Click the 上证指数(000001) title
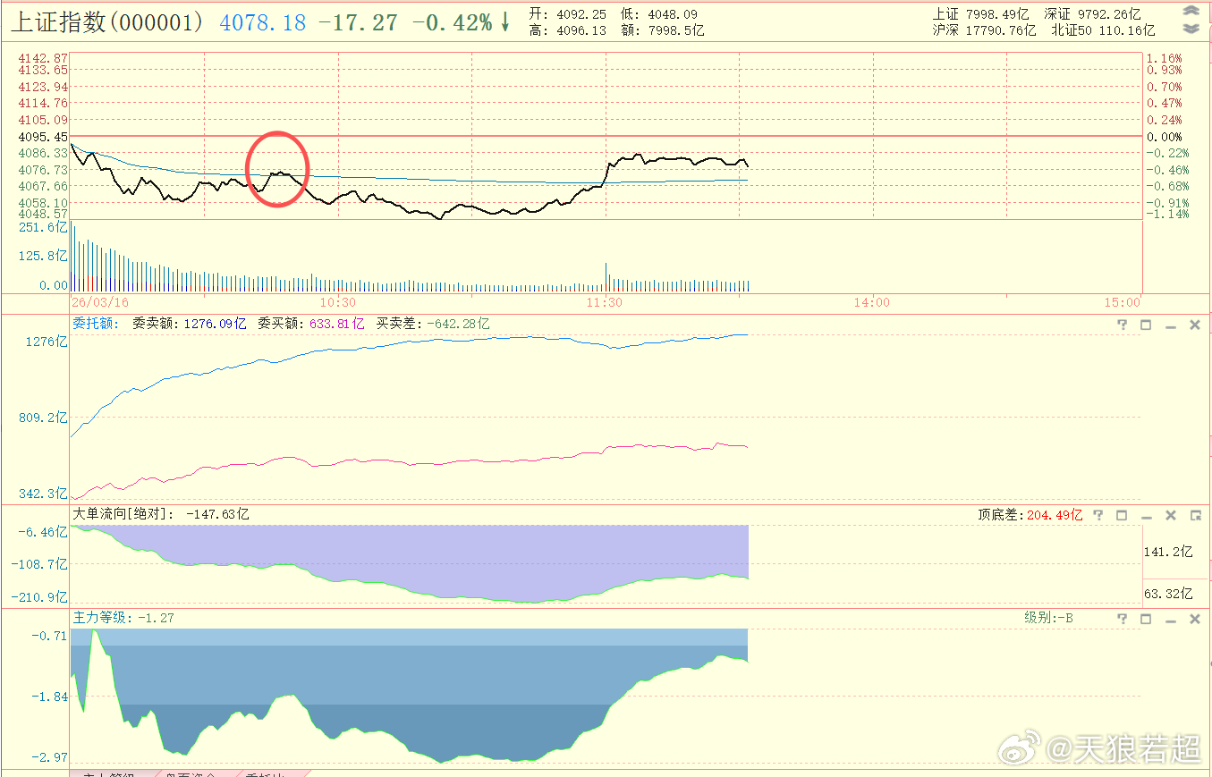The height and width of the screenshot is (777, 1212). point(107,21)
